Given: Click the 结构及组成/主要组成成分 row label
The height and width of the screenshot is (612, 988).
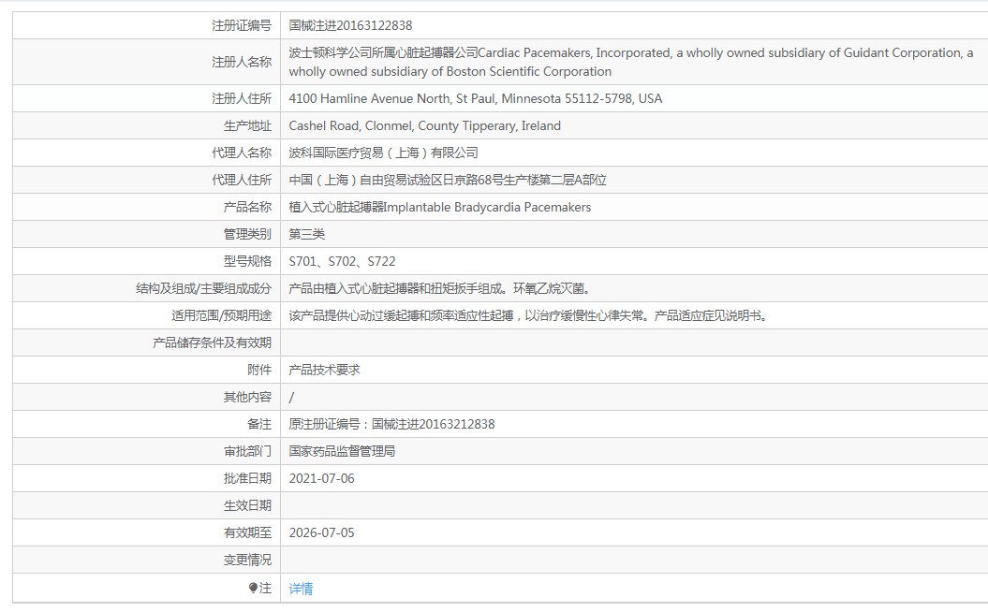Looking at the screenshot, I should click(x=203, y=287).
